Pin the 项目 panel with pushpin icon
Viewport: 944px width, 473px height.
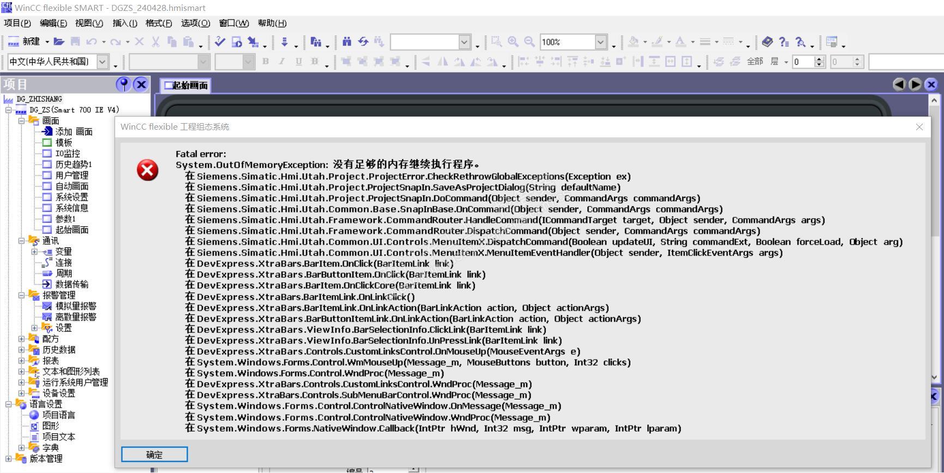coord(124,84)
